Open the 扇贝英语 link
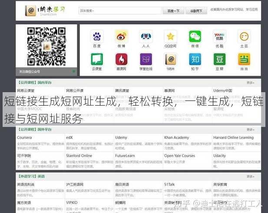 (x=122, y=184)
